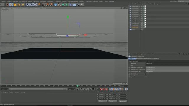189x106 pixels.
Task: Select the Live Selection tool
Action: [x=7, y=5]
